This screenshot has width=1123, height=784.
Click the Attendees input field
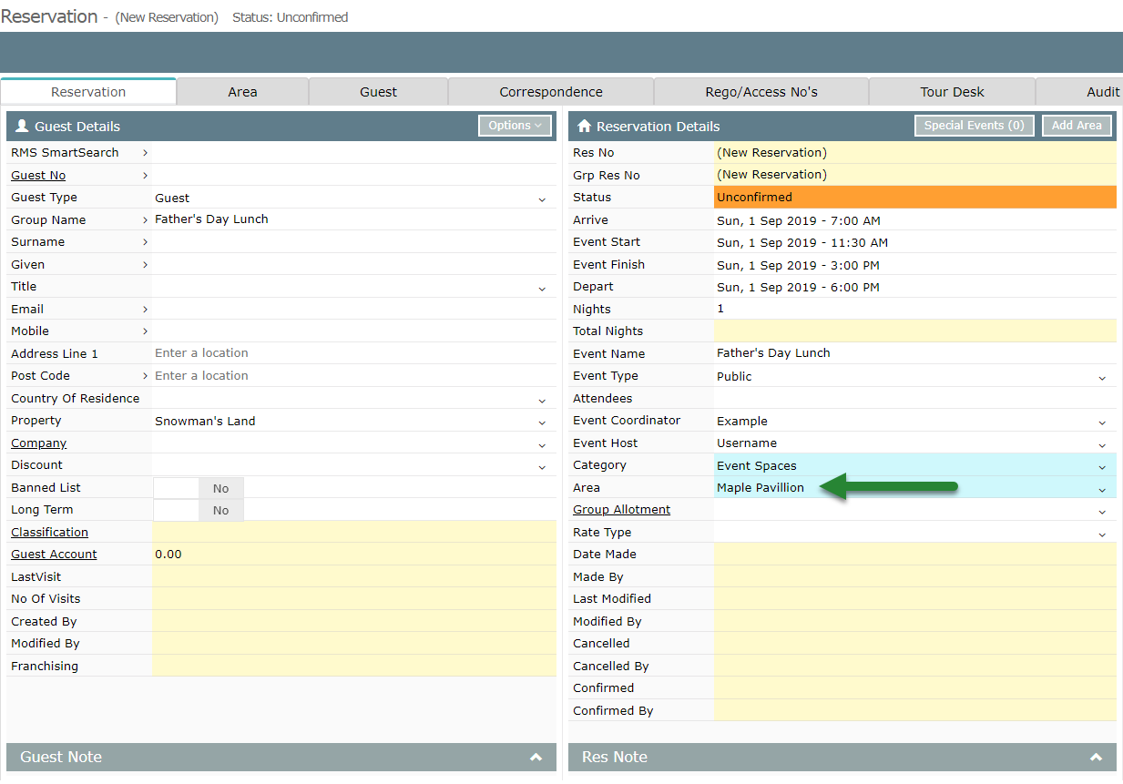point(914,399)
